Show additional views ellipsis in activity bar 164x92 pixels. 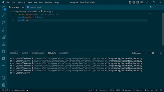point(4,66)
